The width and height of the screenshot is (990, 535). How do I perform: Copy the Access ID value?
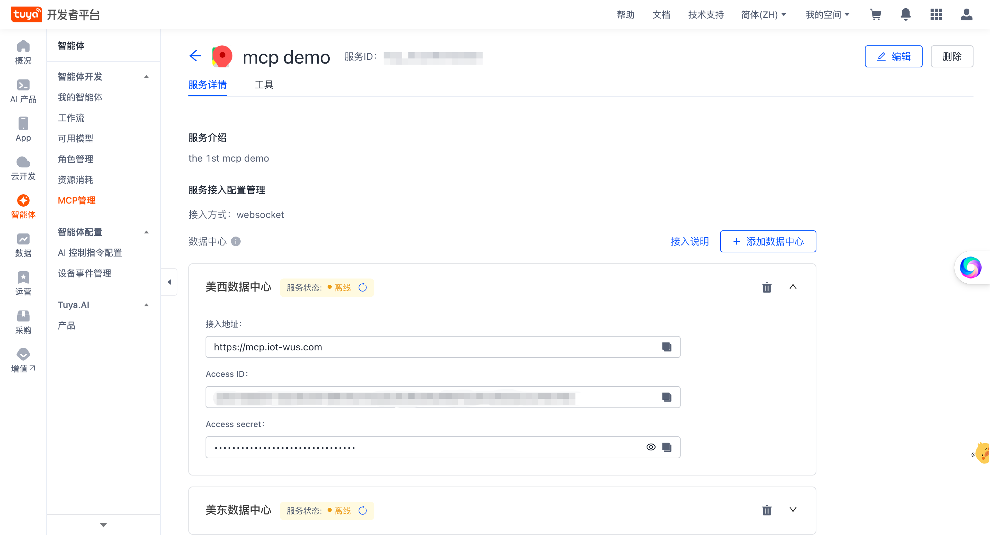[x=667, y=397]
